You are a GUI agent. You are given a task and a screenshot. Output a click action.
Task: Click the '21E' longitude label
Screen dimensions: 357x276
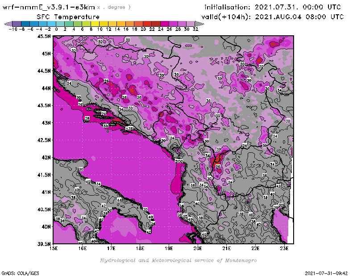click(x=227, y=248)
